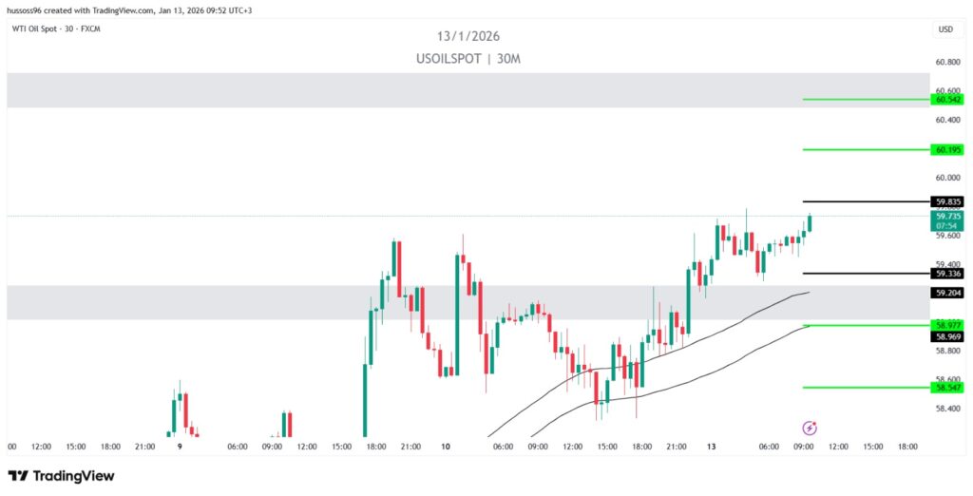Click the 60.542 green price label

click(x=948, y=99)
